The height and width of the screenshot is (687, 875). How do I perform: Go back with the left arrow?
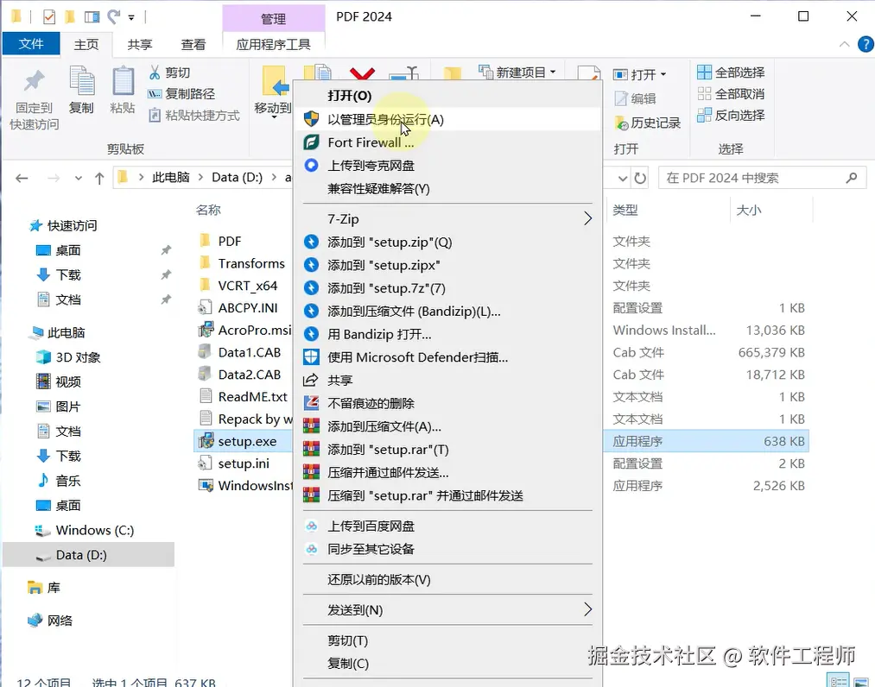[x=22, y=179]
